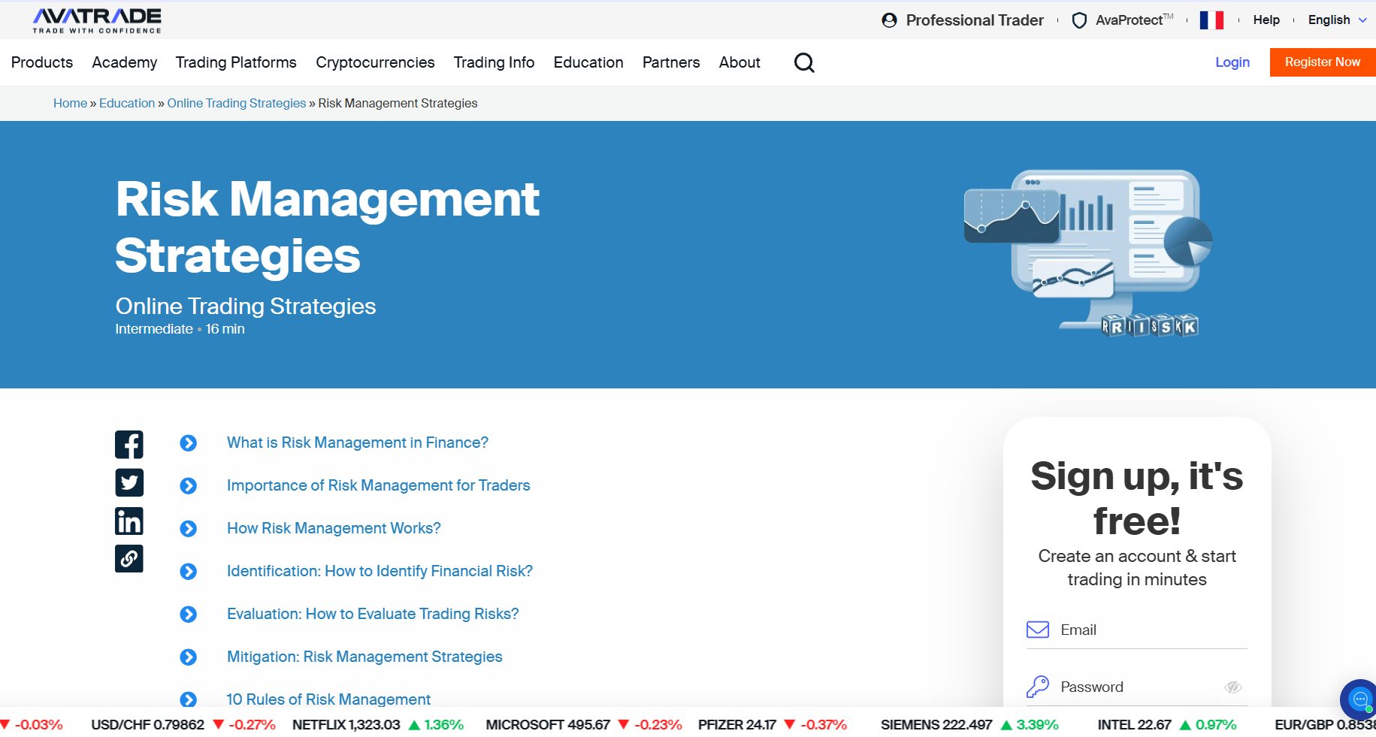Open the Trading Platforms menu
The height and width of the screenshot is (737, 1376).
point(236,62)
